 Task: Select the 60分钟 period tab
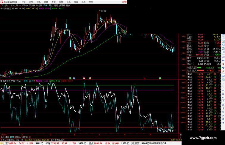pos(39,5)
